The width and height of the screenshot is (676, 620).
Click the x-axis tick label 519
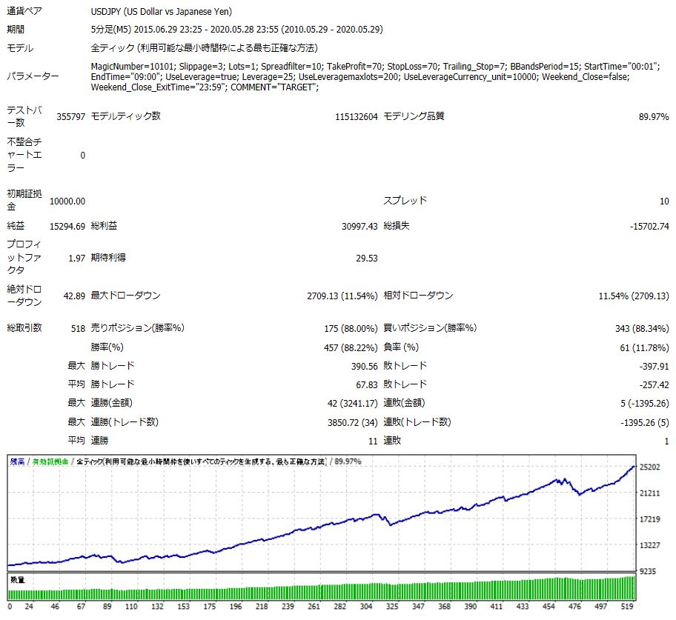pos(627,607)
